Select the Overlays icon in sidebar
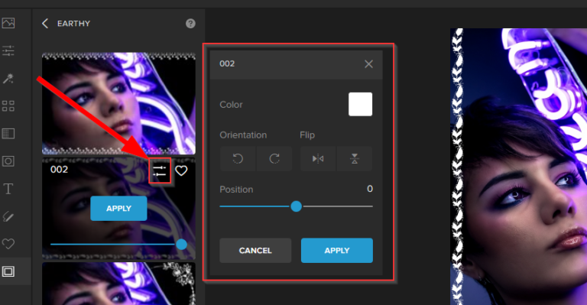Viewport: 587px width, 305px height. [8, 161]
